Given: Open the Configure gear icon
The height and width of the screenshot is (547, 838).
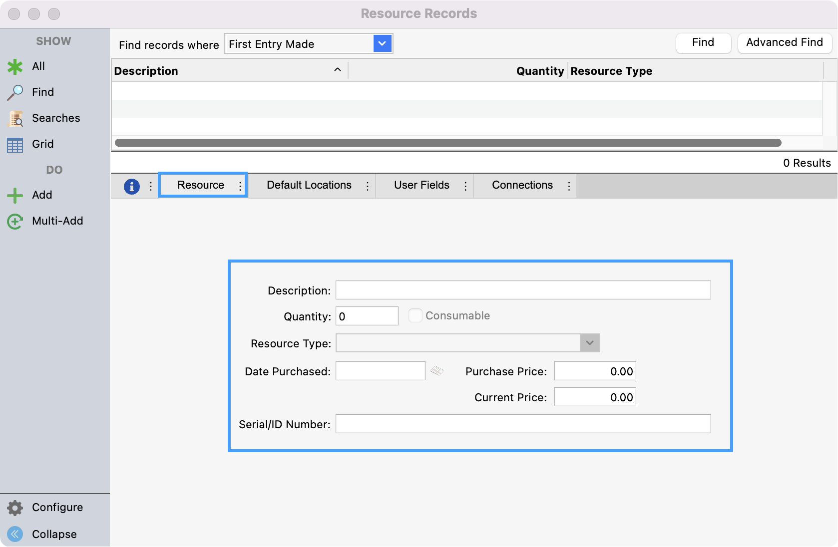Looking at the screenshot, I should click(x=15, y=508).
